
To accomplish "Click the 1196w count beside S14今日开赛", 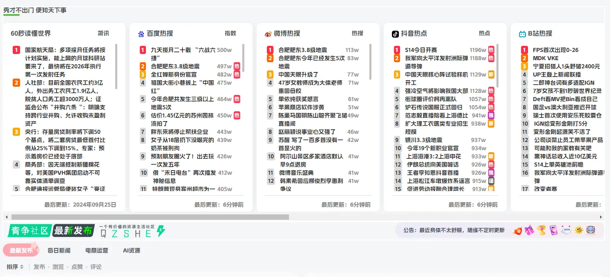I will click(x=478, y=50).
